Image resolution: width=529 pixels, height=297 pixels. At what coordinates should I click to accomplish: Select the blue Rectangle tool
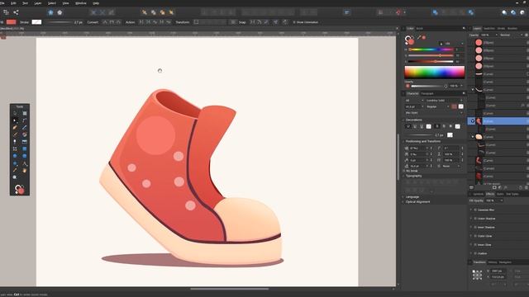24,148
